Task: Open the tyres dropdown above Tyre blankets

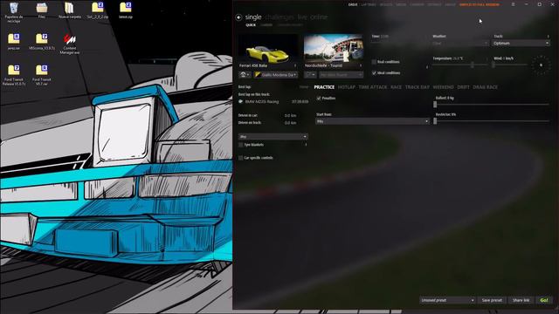Action: [273, 136]
